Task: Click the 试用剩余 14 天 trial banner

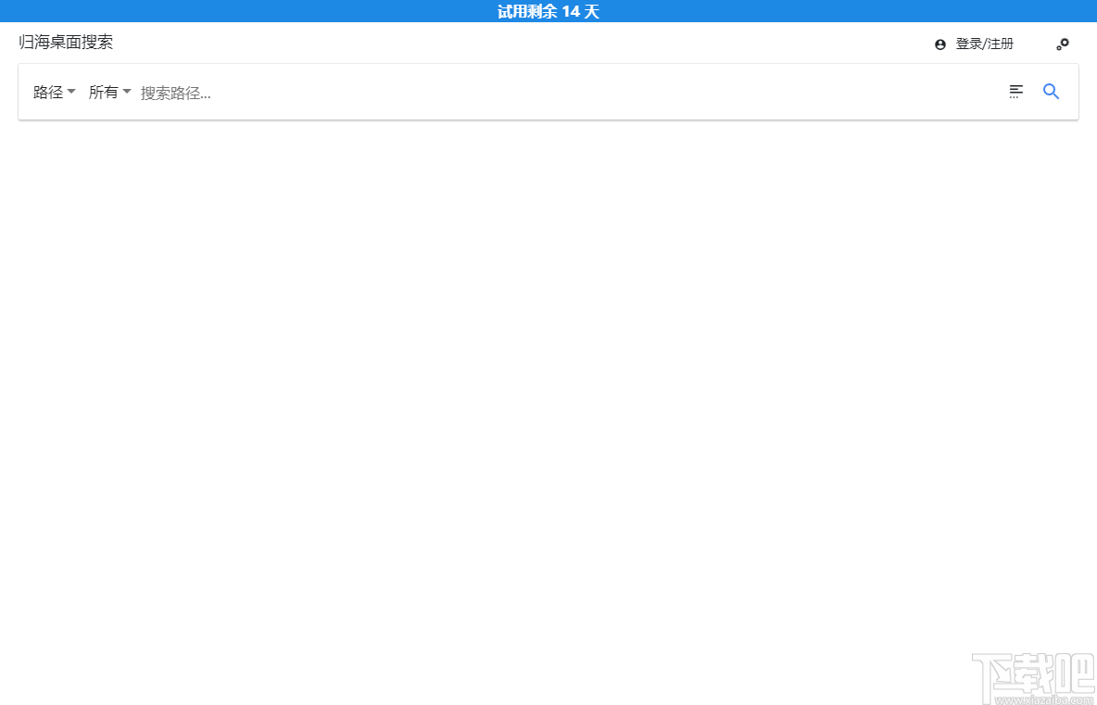Action: click(548, 11)
